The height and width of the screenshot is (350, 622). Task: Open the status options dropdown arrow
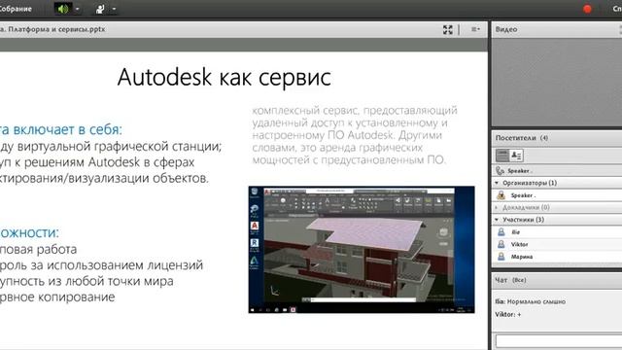pyautogui.click(x=114, y=9)
